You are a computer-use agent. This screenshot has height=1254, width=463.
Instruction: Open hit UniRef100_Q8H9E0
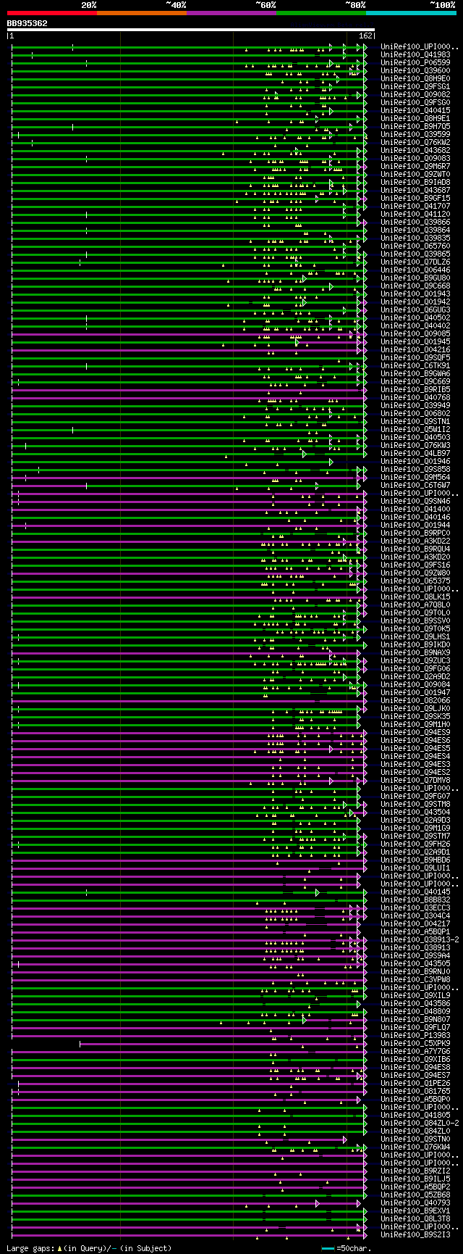click(415, 78)
